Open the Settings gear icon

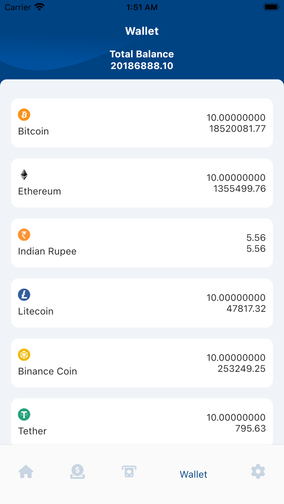click(x=258, y=471)
